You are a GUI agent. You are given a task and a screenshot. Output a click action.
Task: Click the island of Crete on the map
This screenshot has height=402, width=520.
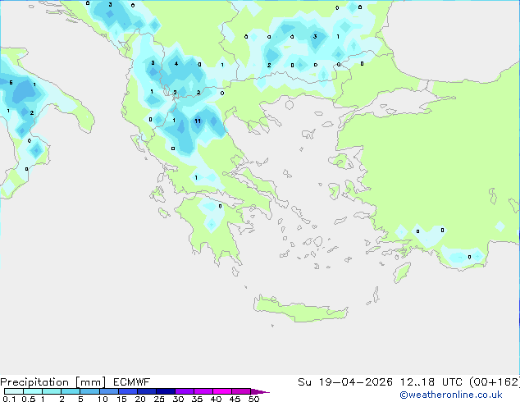(x=300, y=310)
